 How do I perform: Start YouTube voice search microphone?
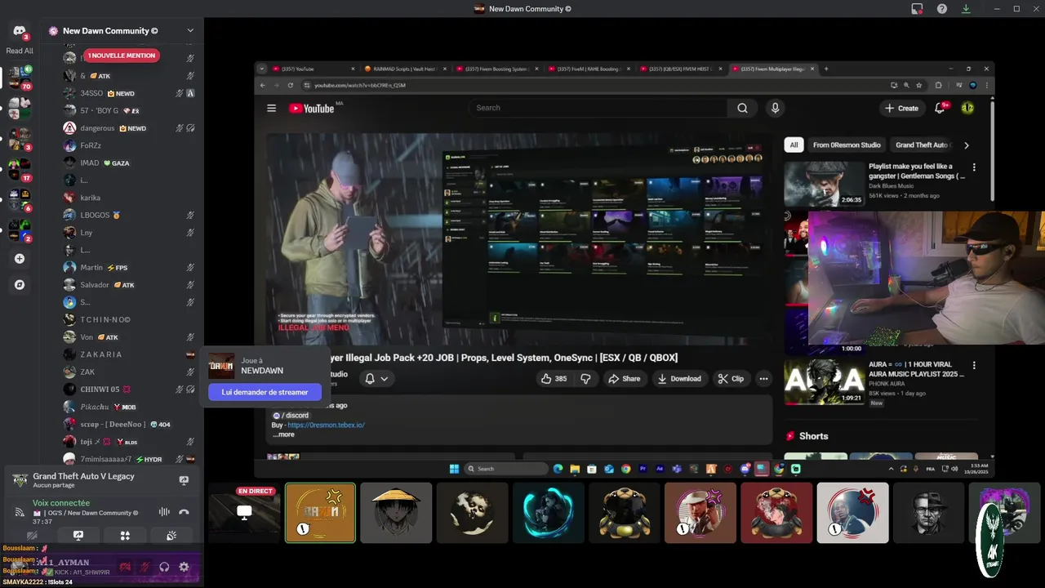[775, 108]
